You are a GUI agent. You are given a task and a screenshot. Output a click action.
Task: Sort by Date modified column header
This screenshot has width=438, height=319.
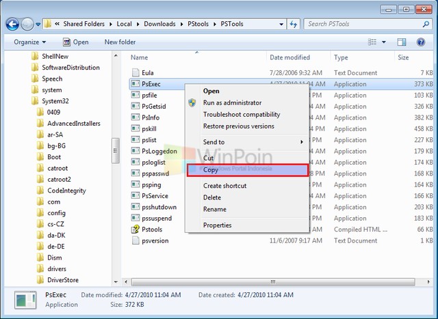point(298,57)
